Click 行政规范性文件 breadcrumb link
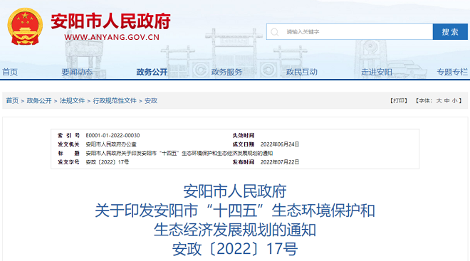 (x=115, y=100)
